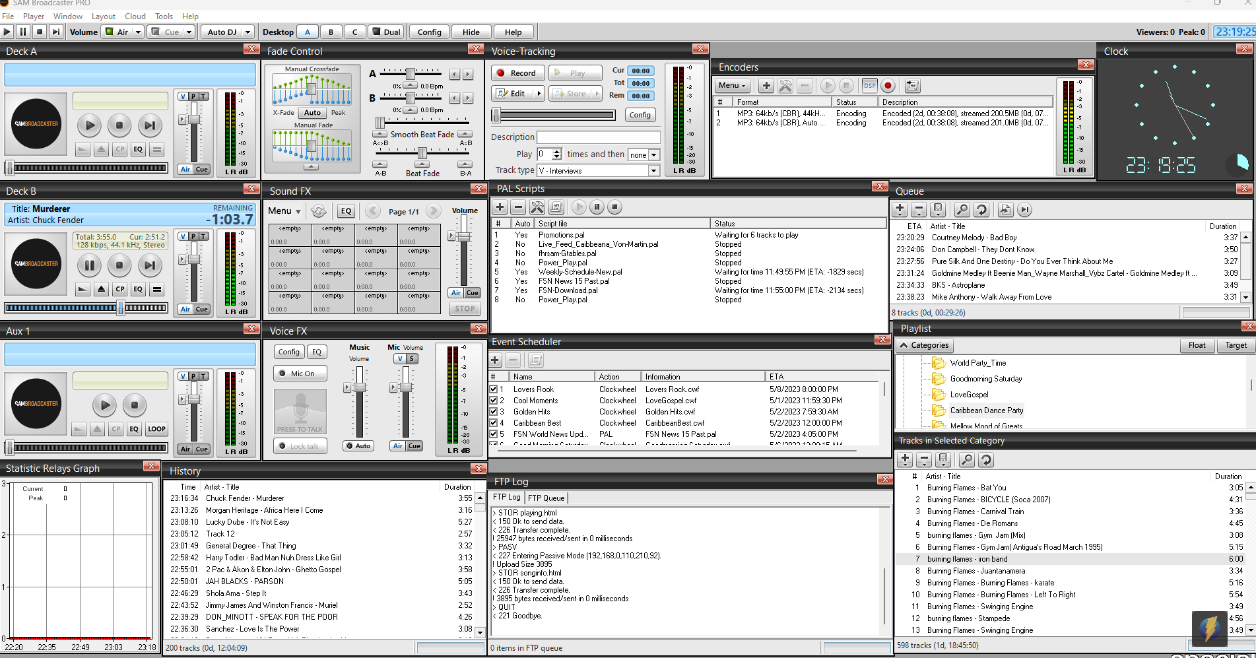Image resolution: width=1256 pixels, height=658 pixels.
Task: Open 'times and then' none dropdown
Action: click(654, 155)
